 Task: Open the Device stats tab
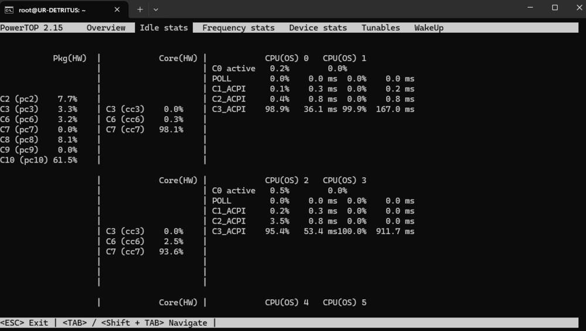(318, 28)
